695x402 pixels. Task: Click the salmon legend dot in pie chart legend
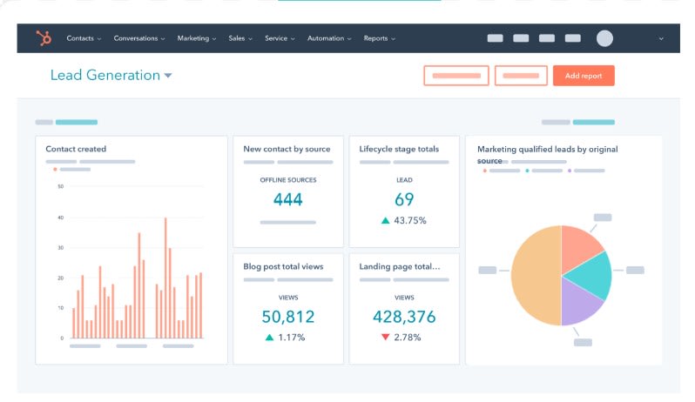485,171
